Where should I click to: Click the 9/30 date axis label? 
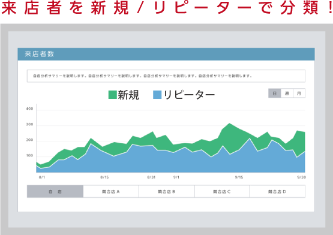tap(301, 177)
